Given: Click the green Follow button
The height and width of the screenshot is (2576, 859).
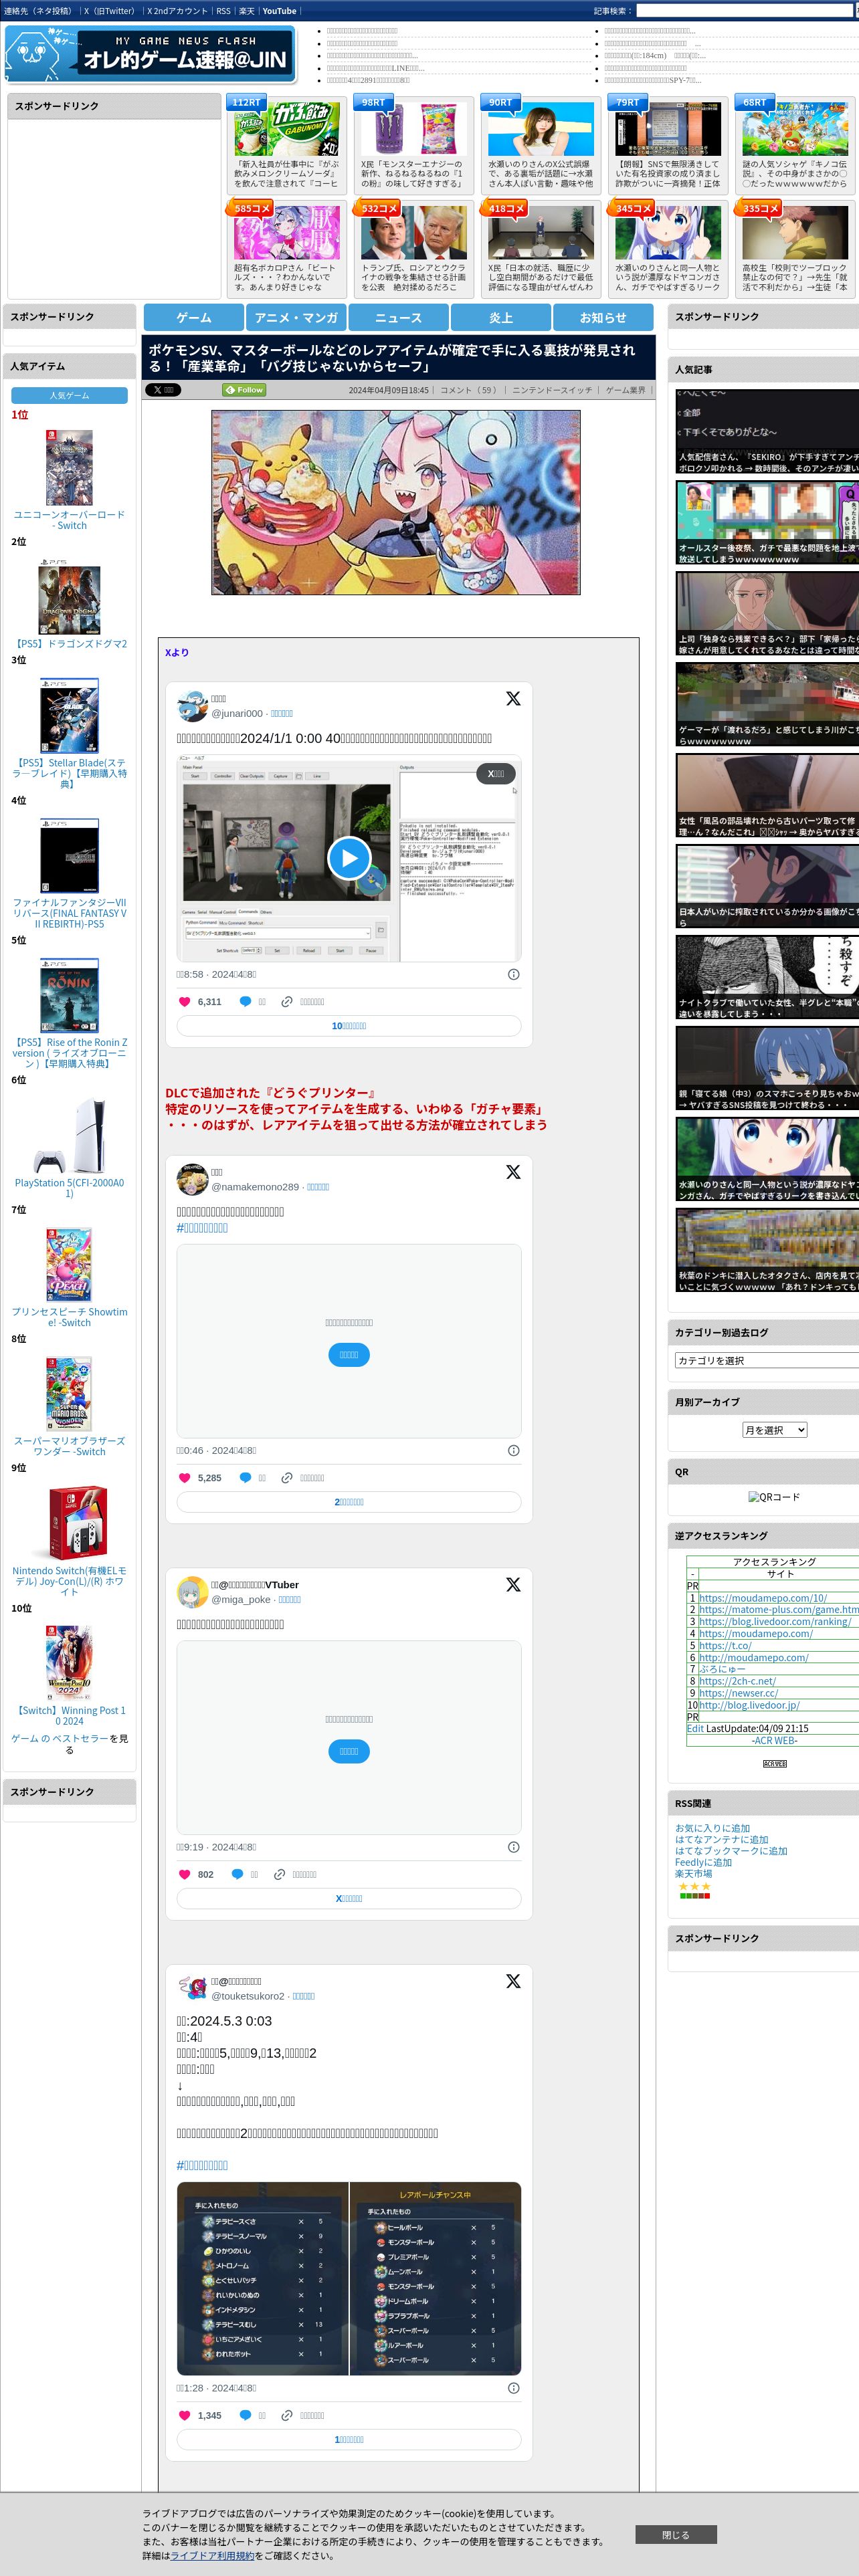Looking at the screenshot, I should (244, 390).
